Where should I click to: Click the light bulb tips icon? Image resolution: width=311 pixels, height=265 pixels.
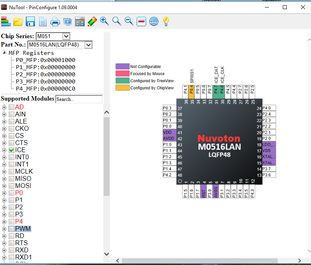click(166, 21)
